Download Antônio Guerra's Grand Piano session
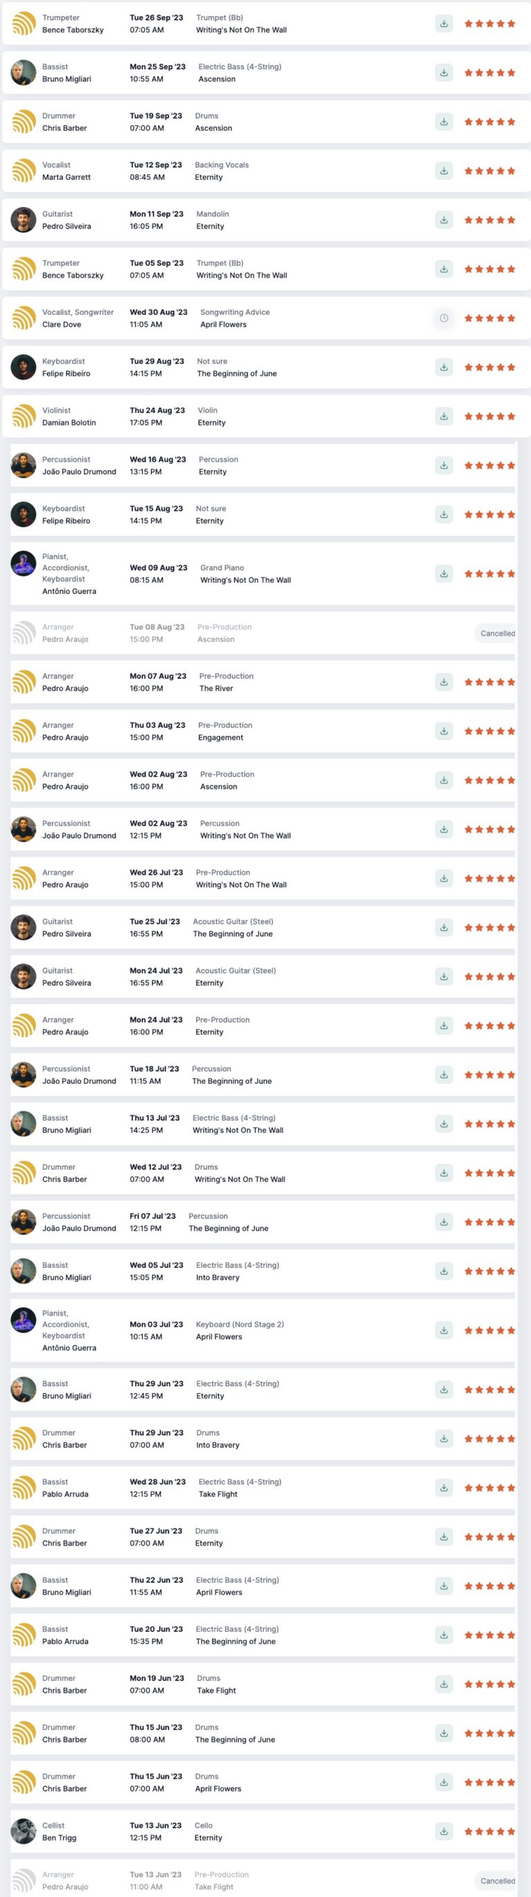Image resolution: width=531 pixels, height=1897 pixels. [x=443, y=574]
